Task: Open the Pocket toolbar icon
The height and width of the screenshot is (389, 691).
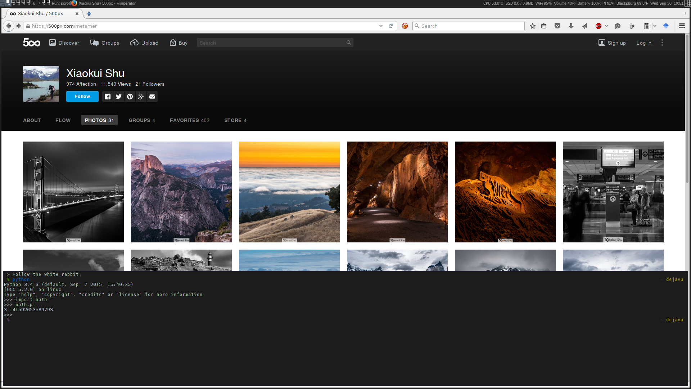Action: click(x=557, y=26)
